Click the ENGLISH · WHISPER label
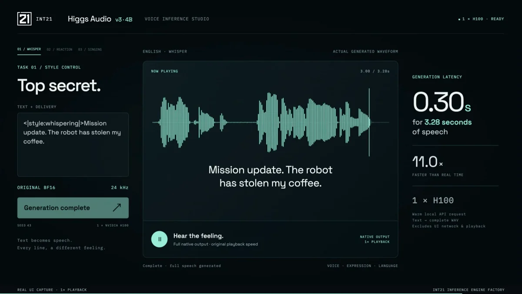Screen dimensions: 522x294 tap(165, 51)
